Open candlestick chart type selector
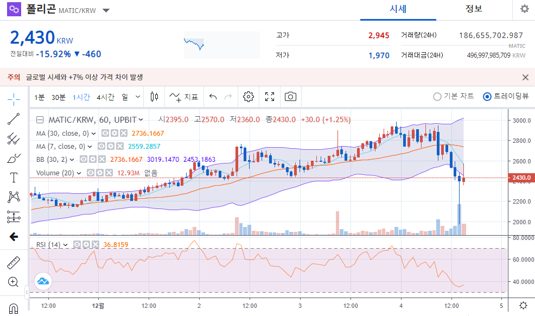Screen dimensions: 535x316 pyautogui.click(x=154, y=97)
